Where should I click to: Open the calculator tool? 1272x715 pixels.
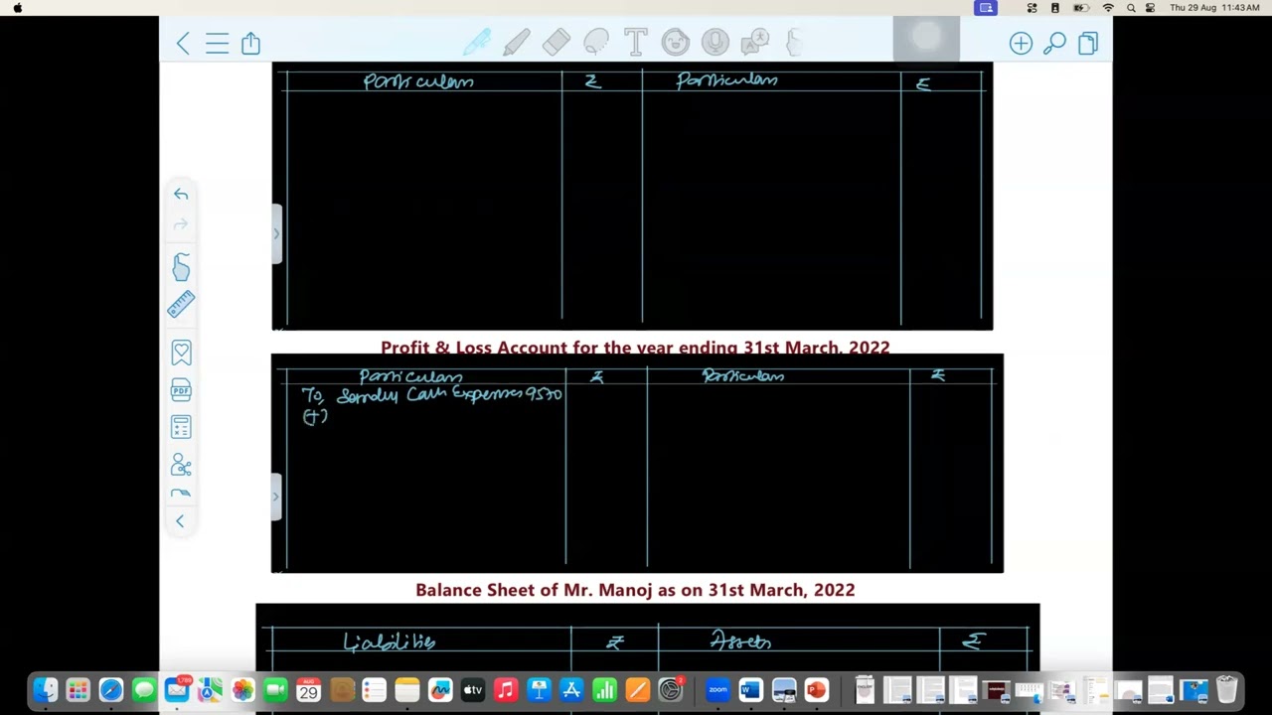181,427
